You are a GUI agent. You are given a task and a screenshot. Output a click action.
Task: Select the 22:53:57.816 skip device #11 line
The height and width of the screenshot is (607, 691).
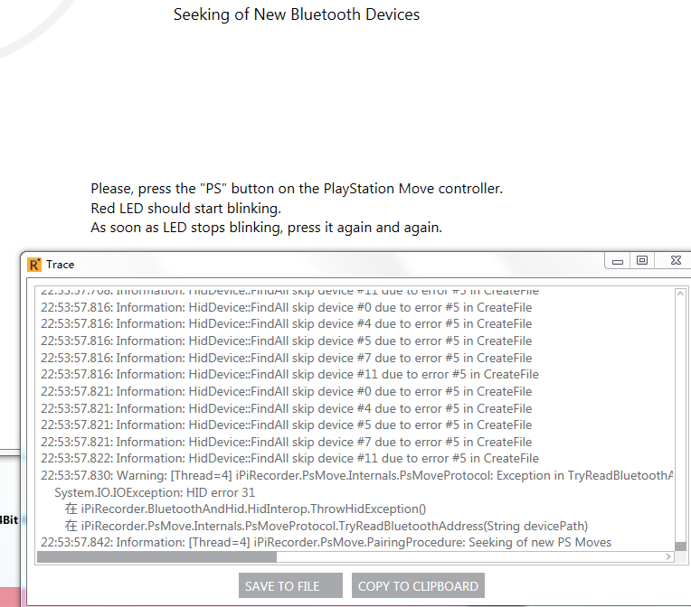(289, 374)
